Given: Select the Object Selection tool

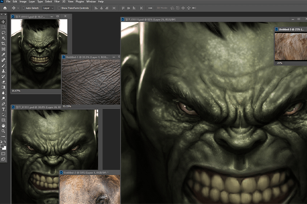Looking at the screenshot, I should coord(3,38).
